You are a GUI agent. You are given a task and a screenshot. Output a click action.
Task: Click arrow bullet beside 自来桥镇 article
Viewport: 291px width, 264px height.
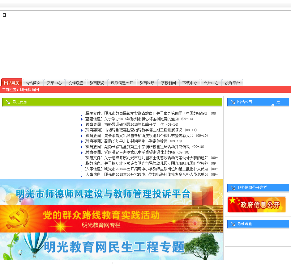click(x=82, y=136)
